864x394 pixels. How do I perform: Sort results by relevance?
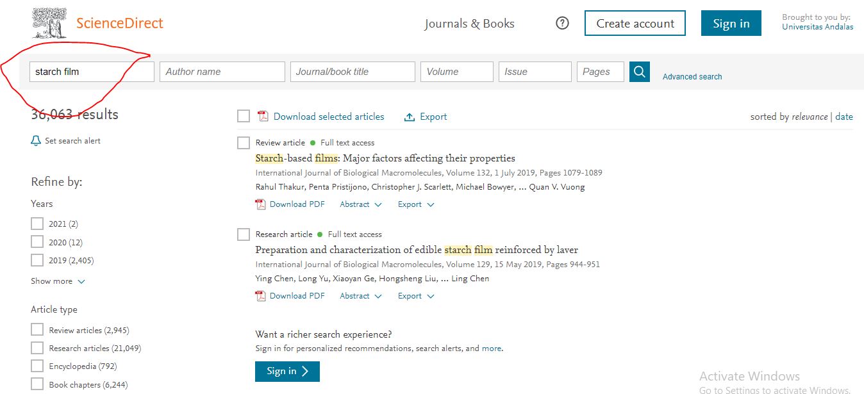click(x=810, y=117)
